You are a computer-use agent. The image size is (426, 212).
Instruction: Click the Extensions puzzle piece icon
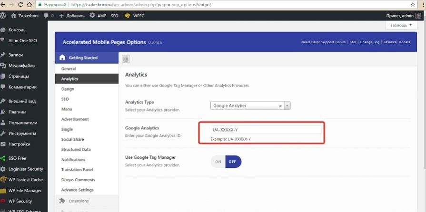pos(62,201)
